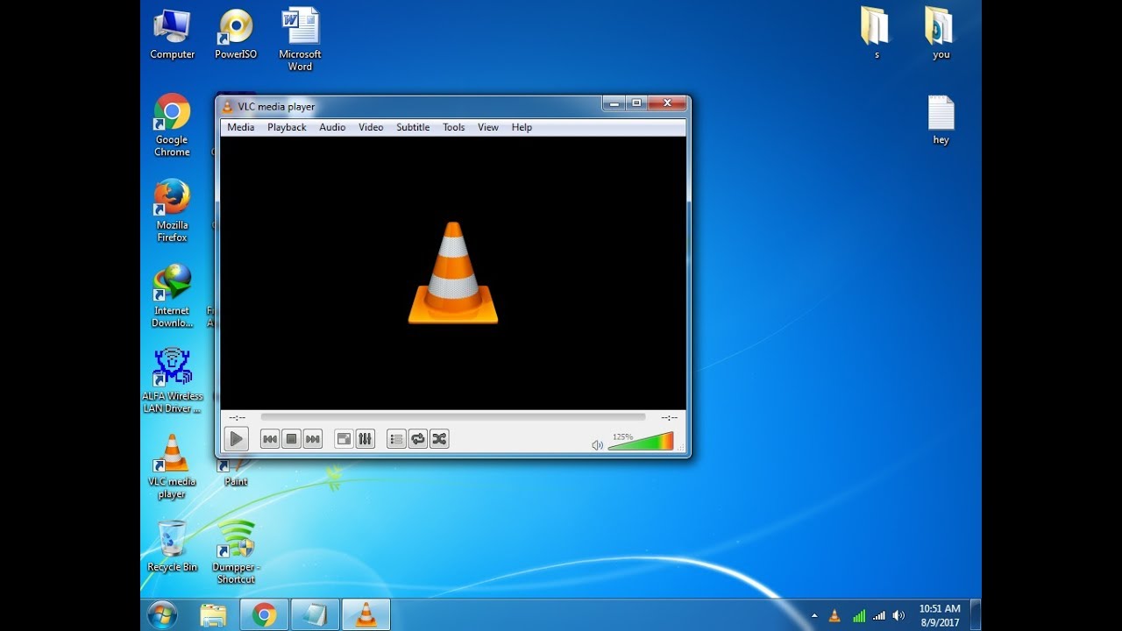Open network signal tray icon
1122x631 pixels.
(878, 616)
